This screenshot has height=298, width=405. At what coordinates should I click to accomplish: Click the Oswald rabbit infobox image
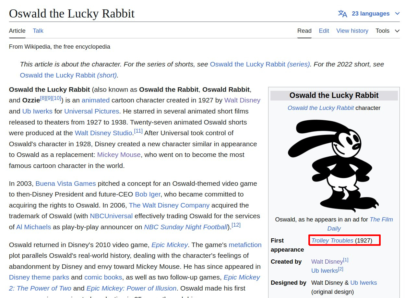pyautogui.click(x=334, y=165)
